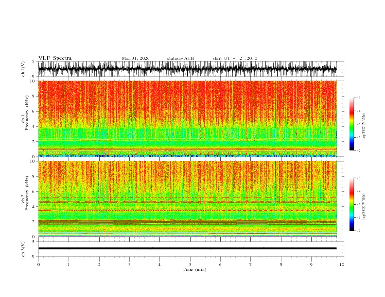Click the ch.1 voltage waveform trace
This screenshot has width=385, height=297.
(x=187, y=69)
